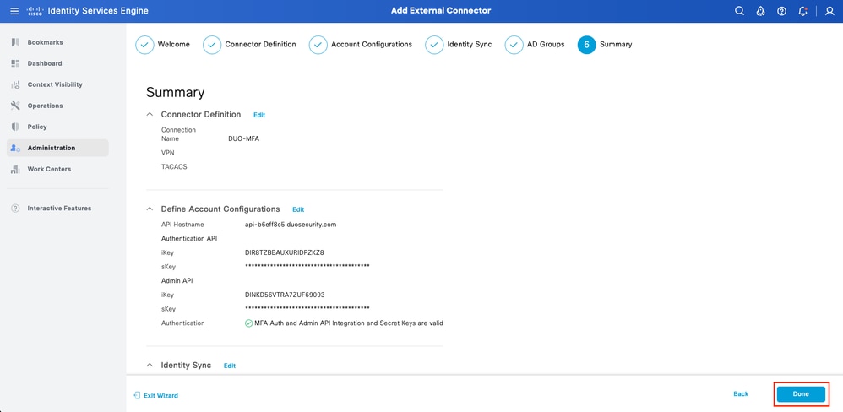Click the rocket icon in header
This screenshot has height=412, width=843.
(x=761, y=11)
